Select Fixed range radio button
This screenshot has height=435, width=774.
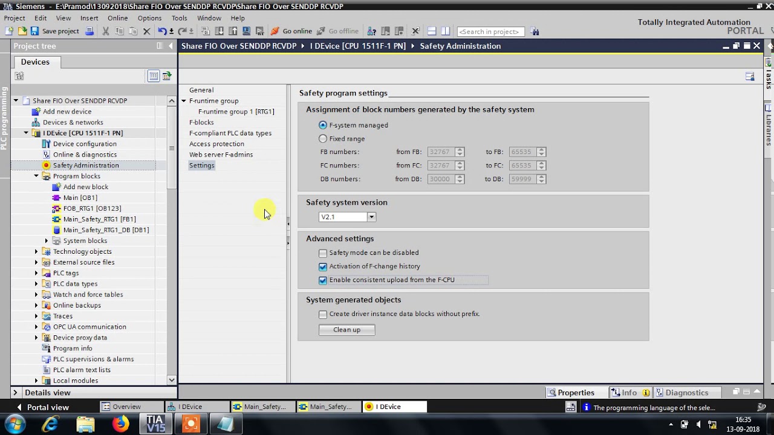323,139
